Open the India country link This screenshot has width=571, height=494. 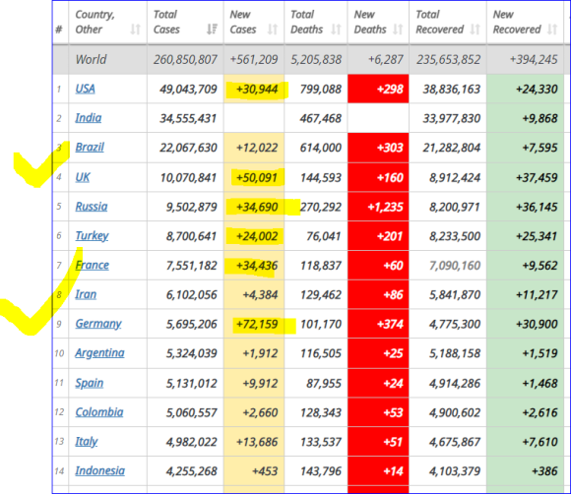(89, 117)
